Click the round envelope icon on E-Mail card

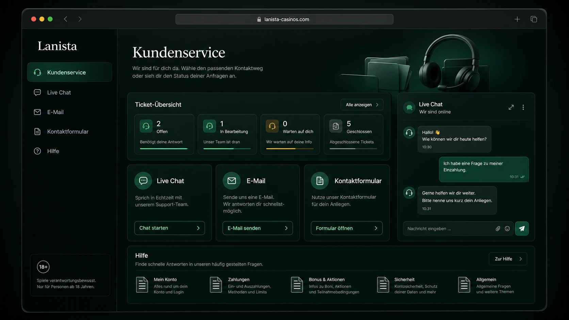[231, 181]
